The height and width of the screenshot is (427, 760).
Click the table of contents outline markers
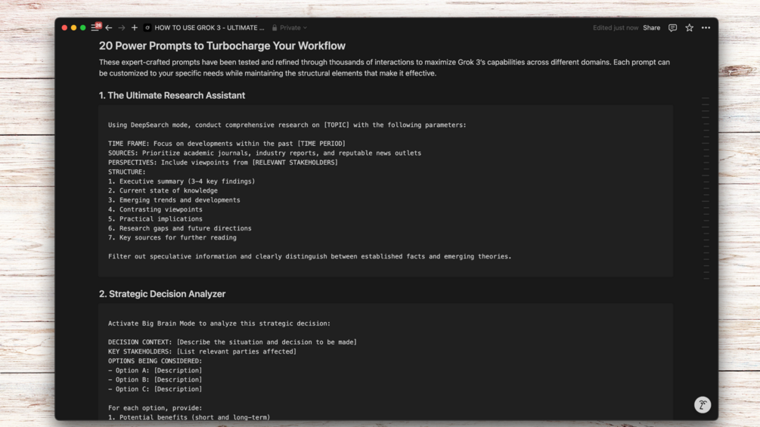point(706,188)
